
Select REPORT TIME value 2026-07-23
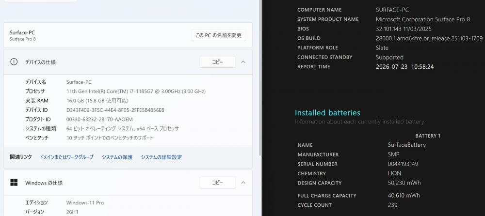(404, 67)
